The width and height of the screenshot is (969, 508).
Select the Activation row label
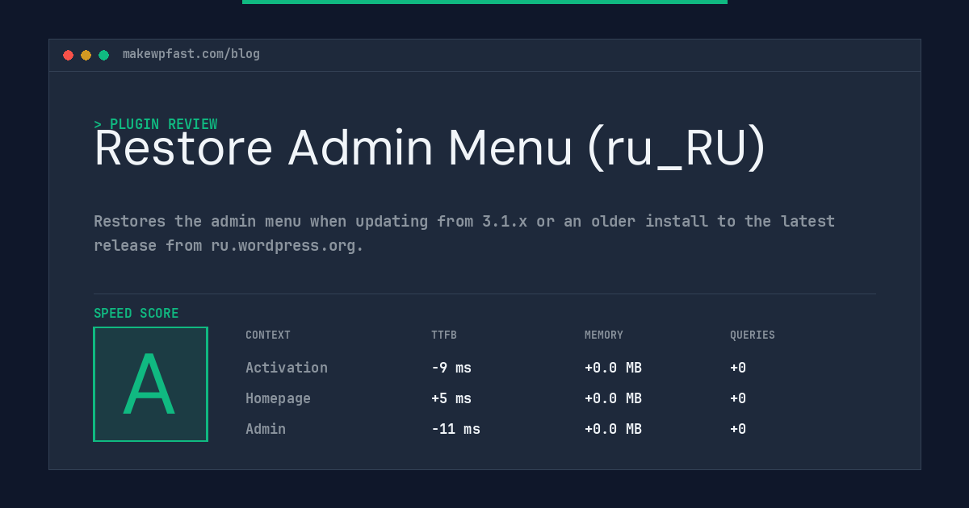click(x=287, y=368)
